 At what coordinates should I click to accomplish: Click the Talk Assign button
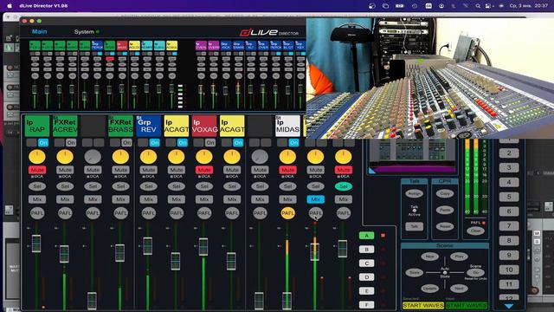[414, 193]
